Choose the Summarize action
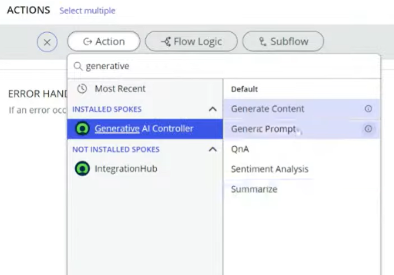The height and width of the screenshot is (275, 394). pyautogui.click(x=302, y=189)
